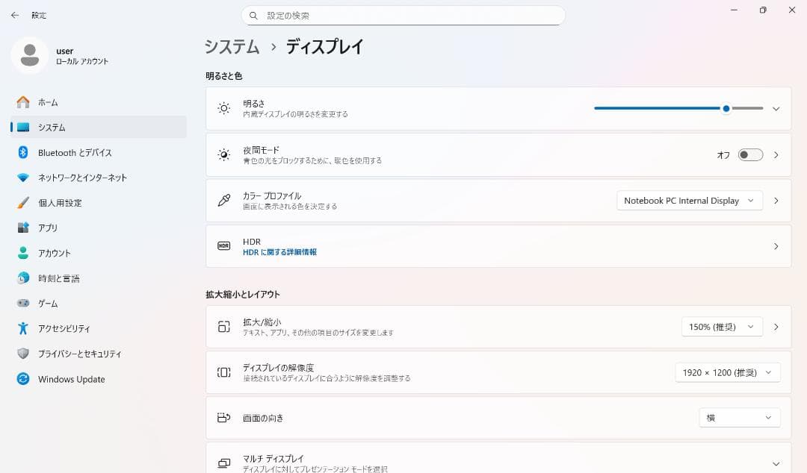
Task: Click the 明るさ sun icon
Action: 223,108
